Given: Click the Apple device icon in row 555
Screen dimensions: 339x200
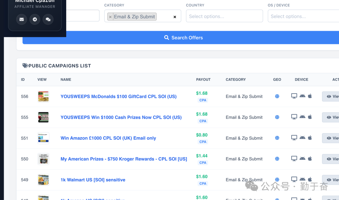Looking at the screenshot, I should point(310,117).
